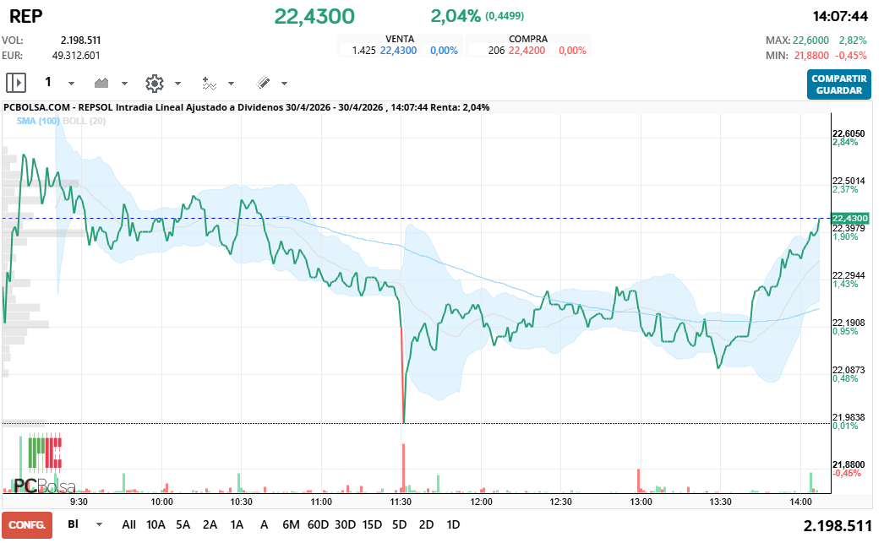Click the 2,04% percentage change header
884x543 pixels.
456,16
